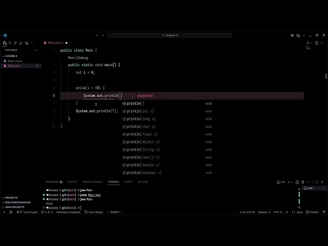Click the Run CodeLens link above main

(71, 58)
